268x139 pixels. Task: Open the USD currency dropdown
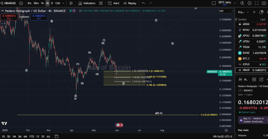[x=226, y=11]
